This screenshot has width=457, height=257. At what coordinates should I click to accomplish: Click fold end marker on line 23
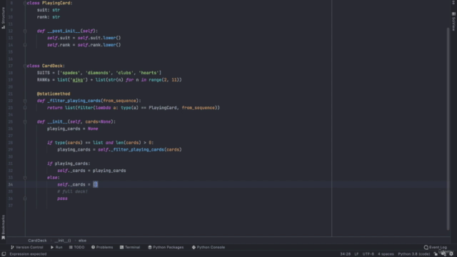(x=25, y=108)
